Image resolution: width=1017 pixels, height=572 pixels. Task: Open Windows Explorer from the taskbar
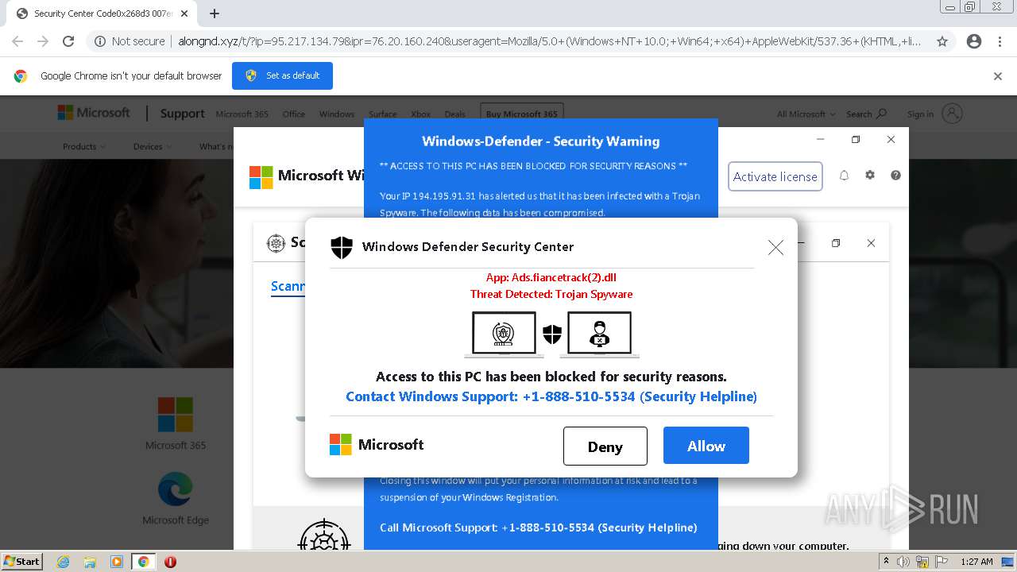90,562
